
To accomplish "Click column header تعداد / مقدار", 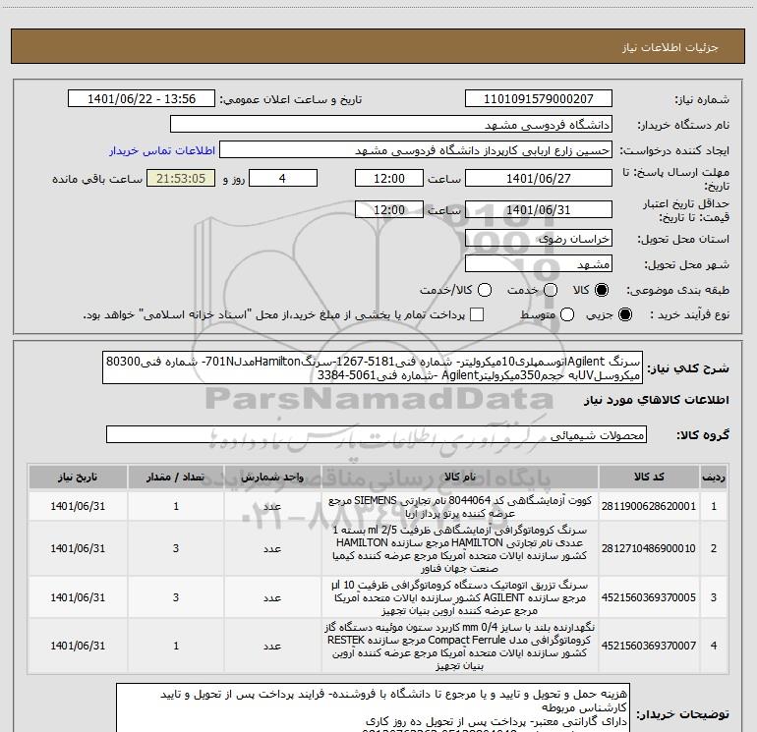I will (x=176, y=478).
